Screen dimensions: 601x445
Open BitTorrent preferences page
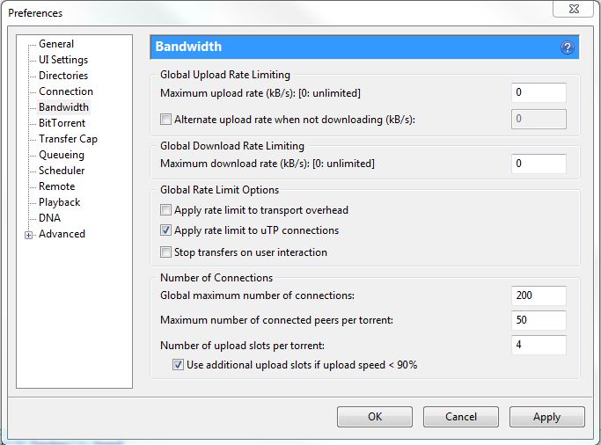pos(62,123)
